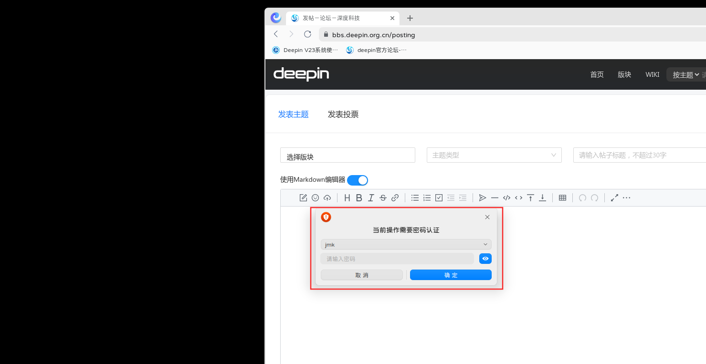This screenshot has width=706, height=364.
Task: Turn off the Markdown editor switch
Action: (x=358, y=180)
